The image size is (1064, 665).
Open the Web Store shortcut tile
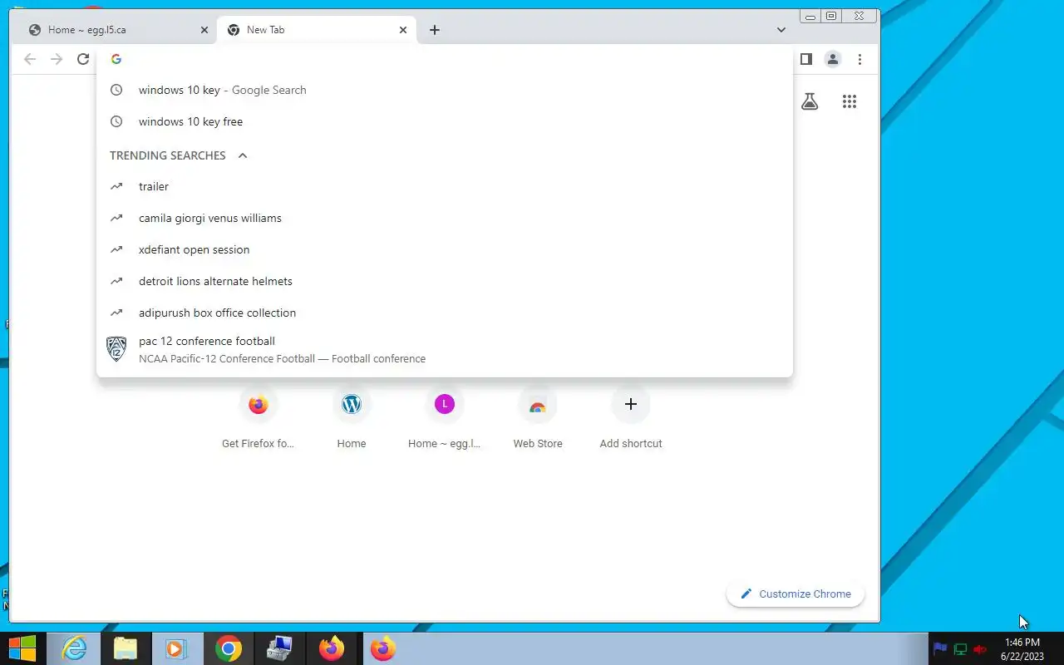(538, 418)
